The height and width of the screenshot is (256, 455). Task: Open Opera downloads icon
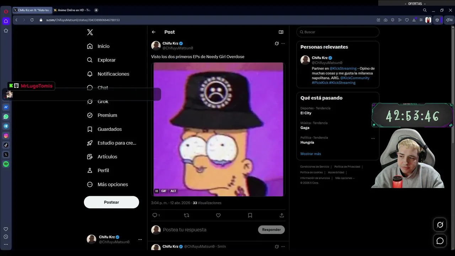click(414, 20)
